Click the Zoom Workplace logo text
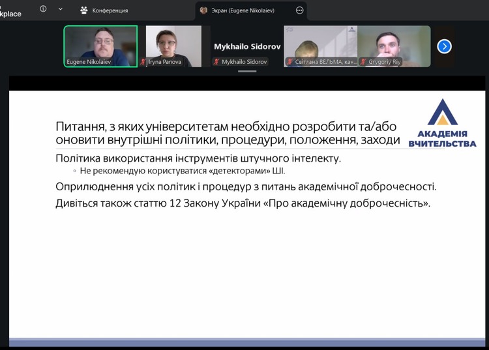This screenshot has height=350, width=489. click(x=10, y=13)
